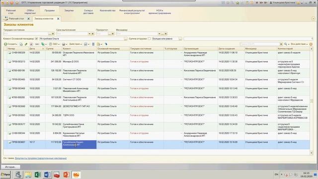318x179 pixels.
Task: Click the mark for deletion icon
Action: pyautogui.click(x=31, y=44)
